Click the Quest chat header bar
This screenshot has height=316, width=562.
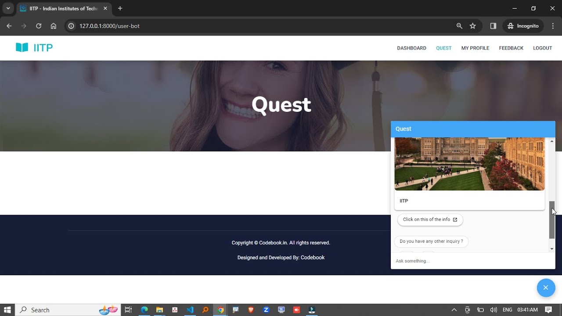473,129
